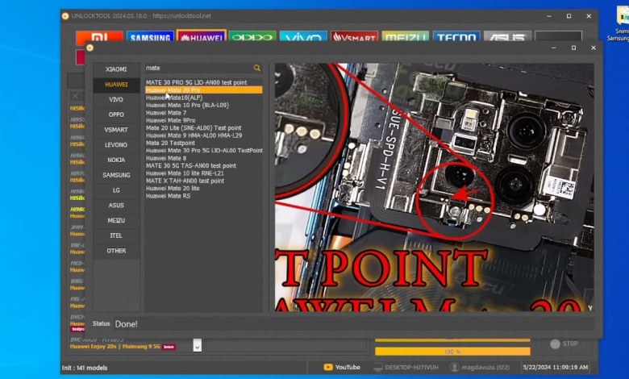Open the YouTube link in status bar

(x=342, y=367)
